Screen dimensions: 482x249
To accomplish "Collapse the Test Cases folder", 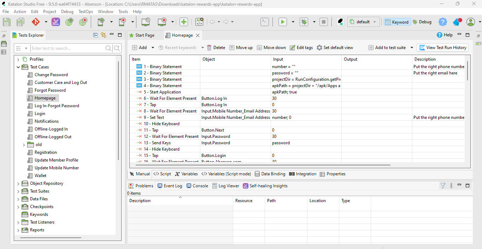I will point(18,67).
